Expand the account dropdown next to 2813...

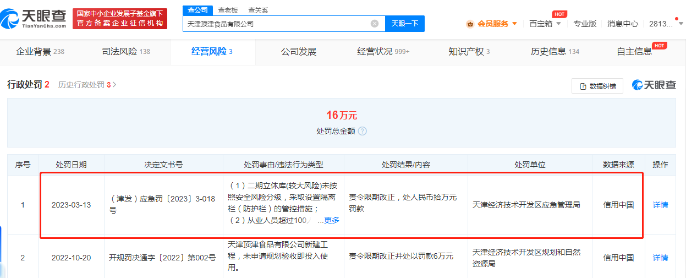[x=680, y=24]
